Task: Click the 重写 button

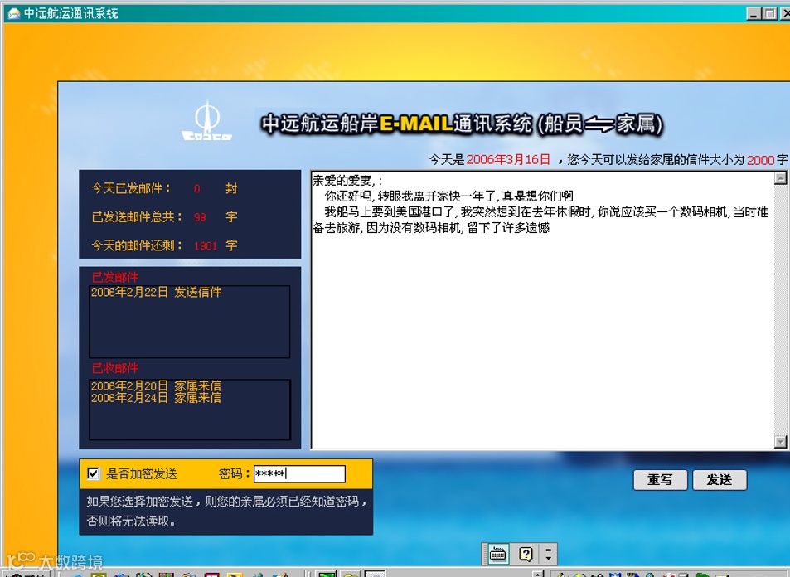Action: coord(660,479)
